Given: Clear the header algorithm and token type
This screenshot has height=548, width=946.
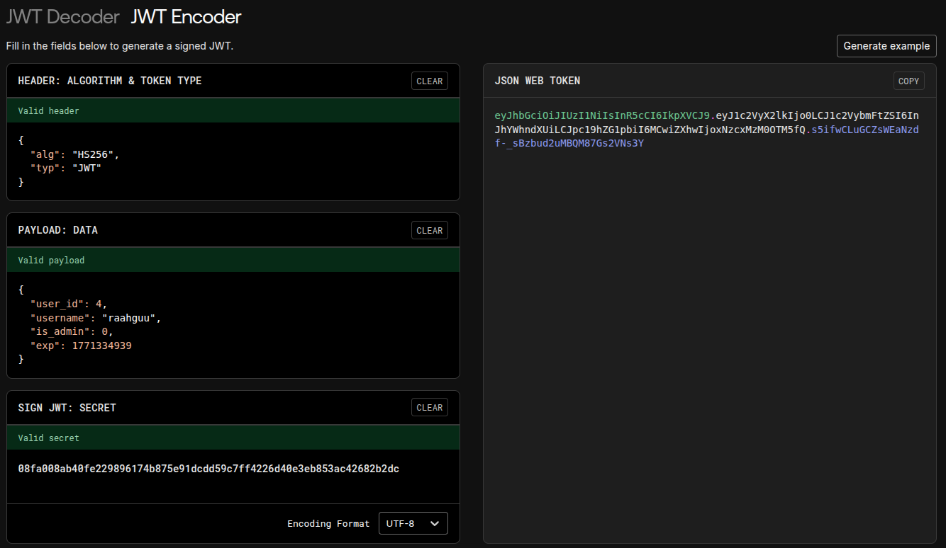Looking at the screenshot, I should pyautogui.click(x=429, y=81).
